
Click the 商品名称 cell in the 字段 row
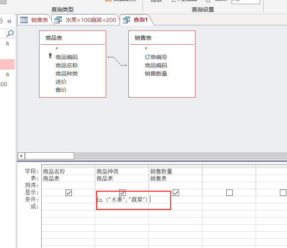coord(68,171)
